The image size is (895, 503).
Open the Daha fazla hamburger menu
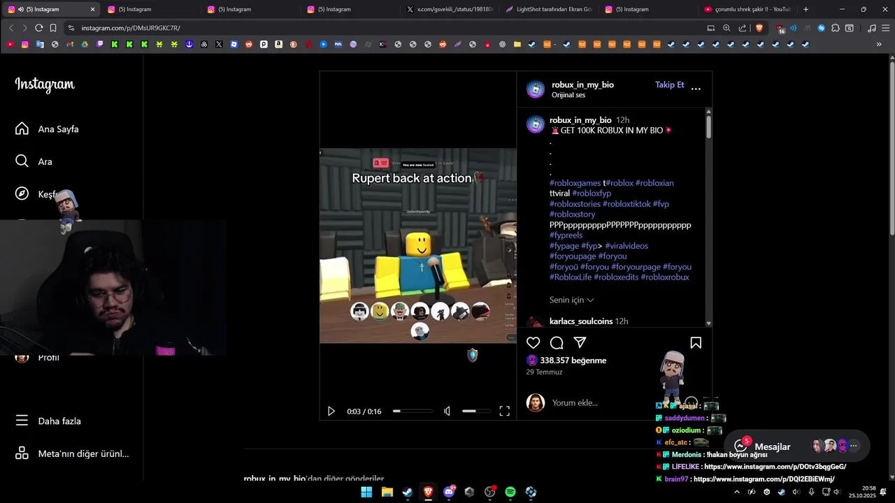point(22,421)
